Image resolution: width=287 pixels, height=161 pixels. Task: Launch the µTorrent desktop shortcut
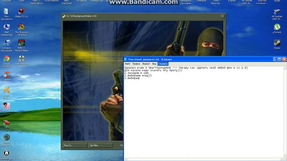coord(277,29)
